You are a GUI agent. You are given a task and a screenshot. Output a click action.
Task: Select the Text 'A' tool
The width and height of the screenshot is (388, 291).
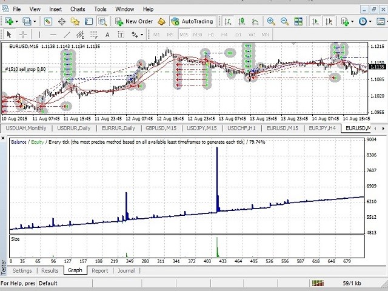coord(107,35)
